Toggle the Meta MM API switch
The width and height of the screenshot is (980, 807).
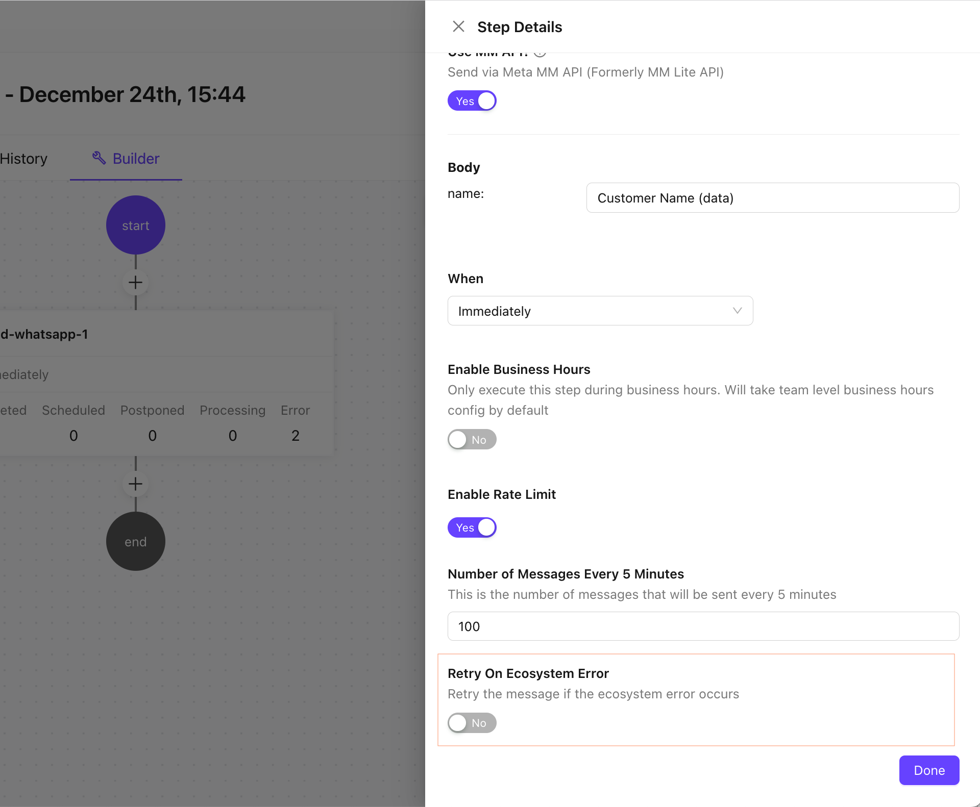(x=472, y=101)
